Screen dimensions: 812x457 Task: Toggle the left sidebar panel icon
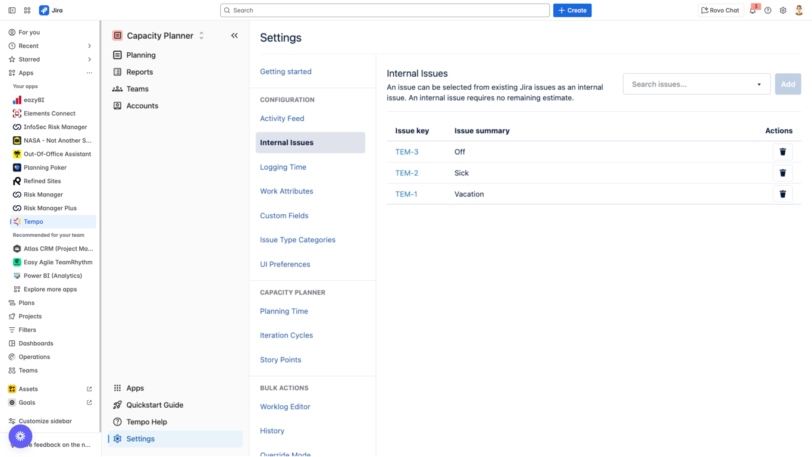click(x=12, y=10)
